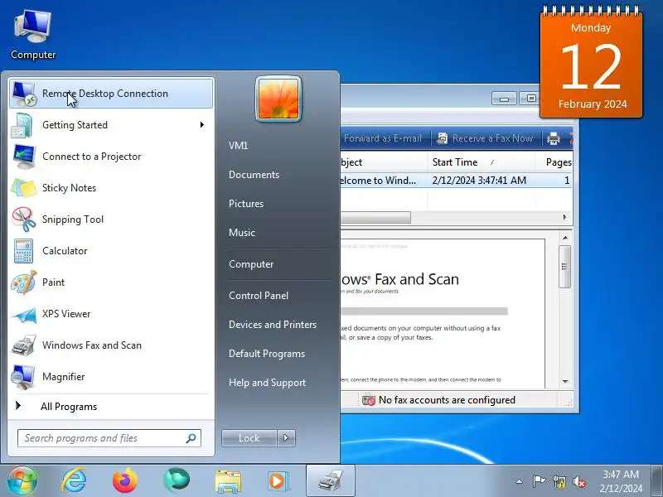Open Snipping Tool via scissors icon
The image size is (663, 497).
[24, 220]
